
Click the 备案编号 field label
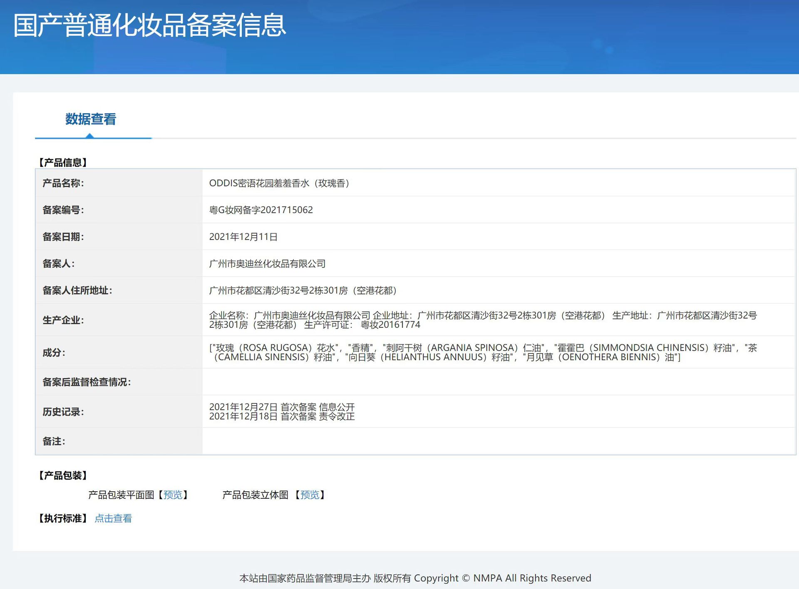point(63,210)
